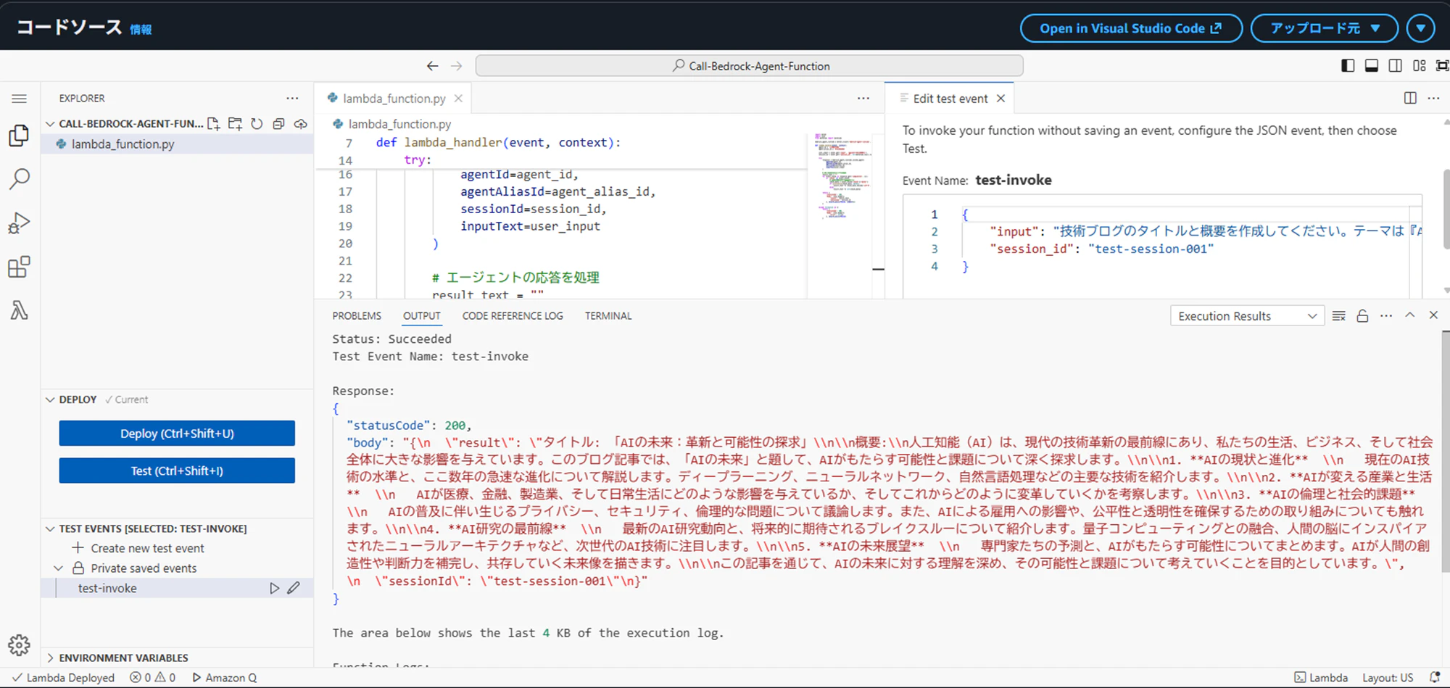
Task: Open output panel more actions
Action: [1386, 315]
